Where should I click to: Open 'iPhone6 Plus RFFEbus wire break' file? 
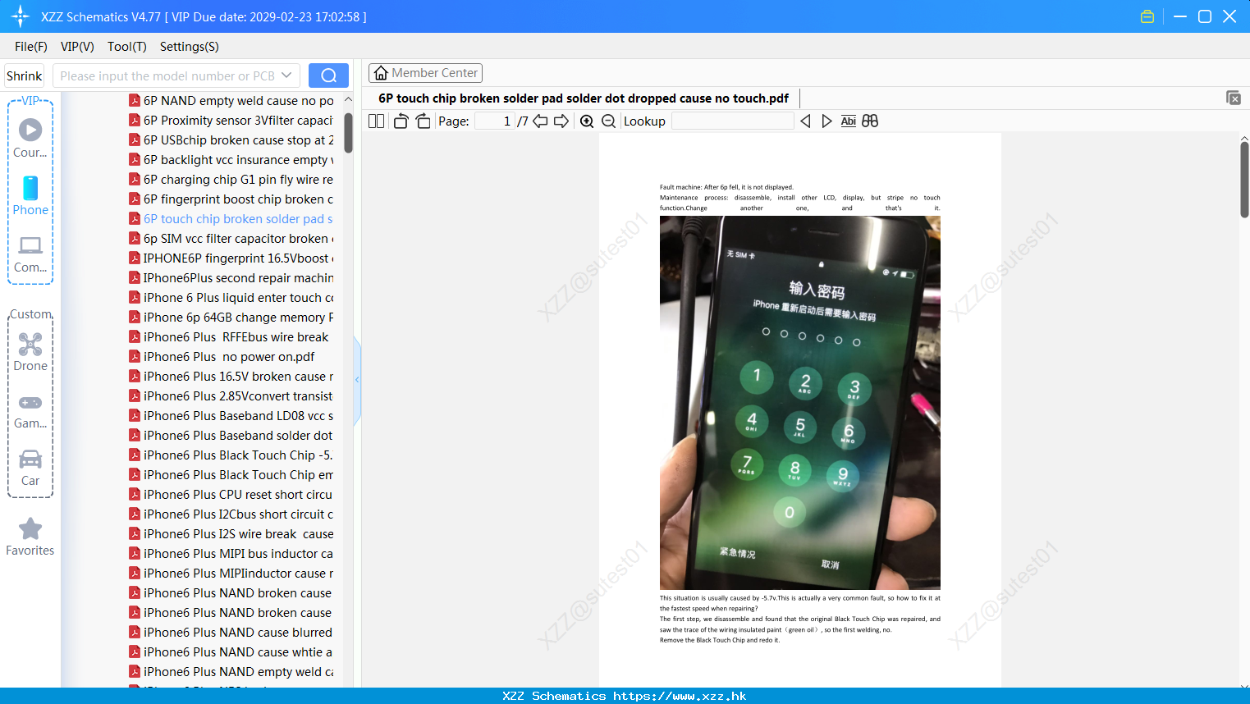[x=229, y=337]
